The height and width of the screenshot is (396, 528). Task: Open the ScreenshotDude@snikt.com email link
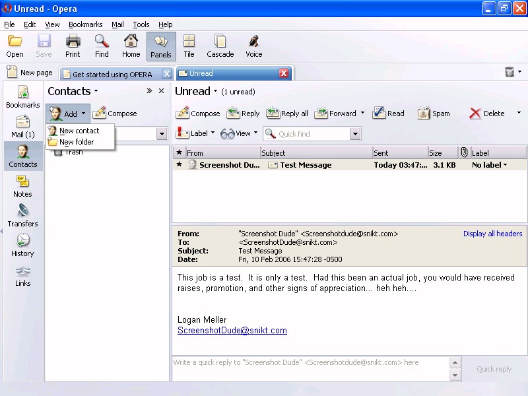pos(232,331)
